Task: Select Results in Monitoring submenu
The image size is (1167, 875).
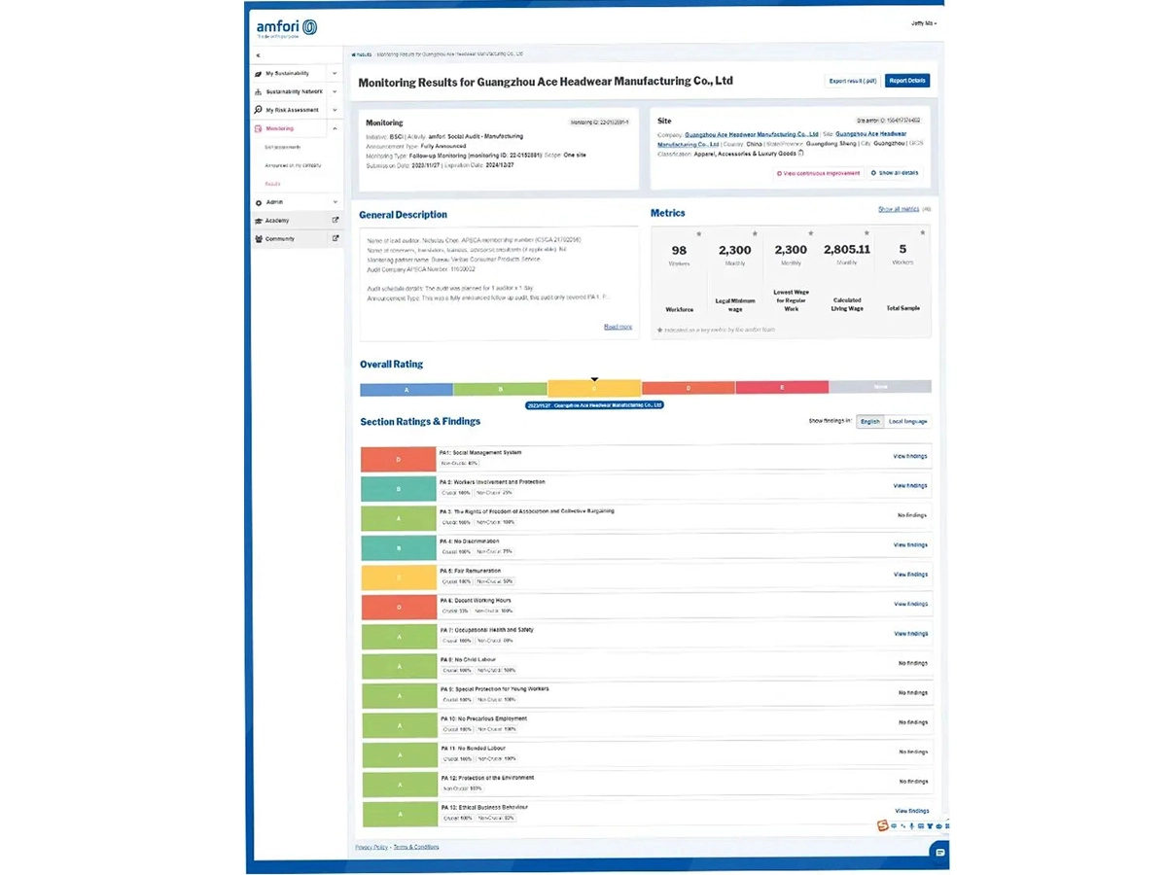Action: tap(272, 184)
